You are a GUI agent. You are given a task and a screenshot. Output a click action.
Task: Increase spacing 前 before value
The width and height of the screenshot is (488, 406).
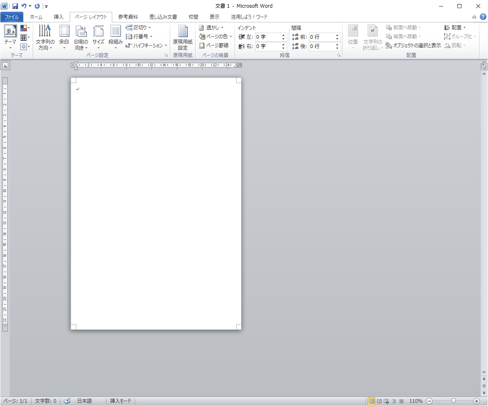click(337, 35)
